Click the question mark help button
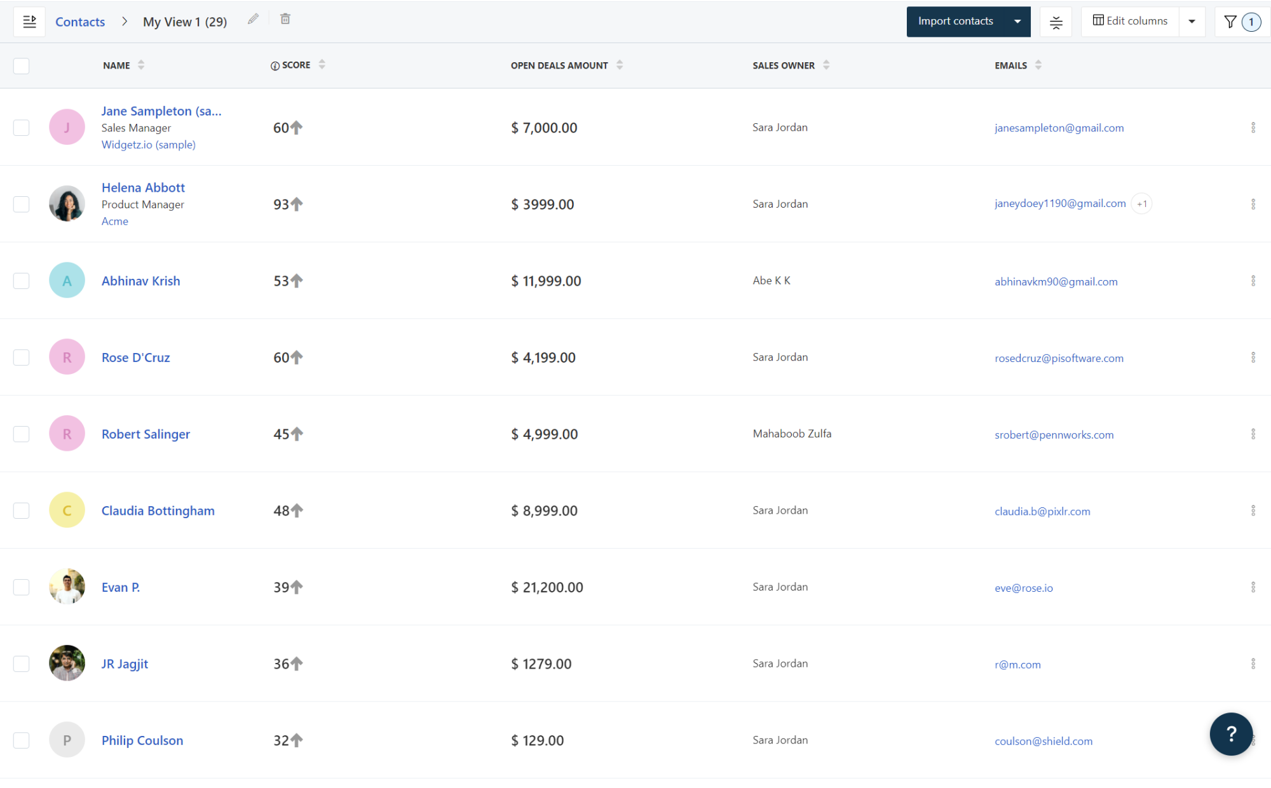 tap(1231, 734)
